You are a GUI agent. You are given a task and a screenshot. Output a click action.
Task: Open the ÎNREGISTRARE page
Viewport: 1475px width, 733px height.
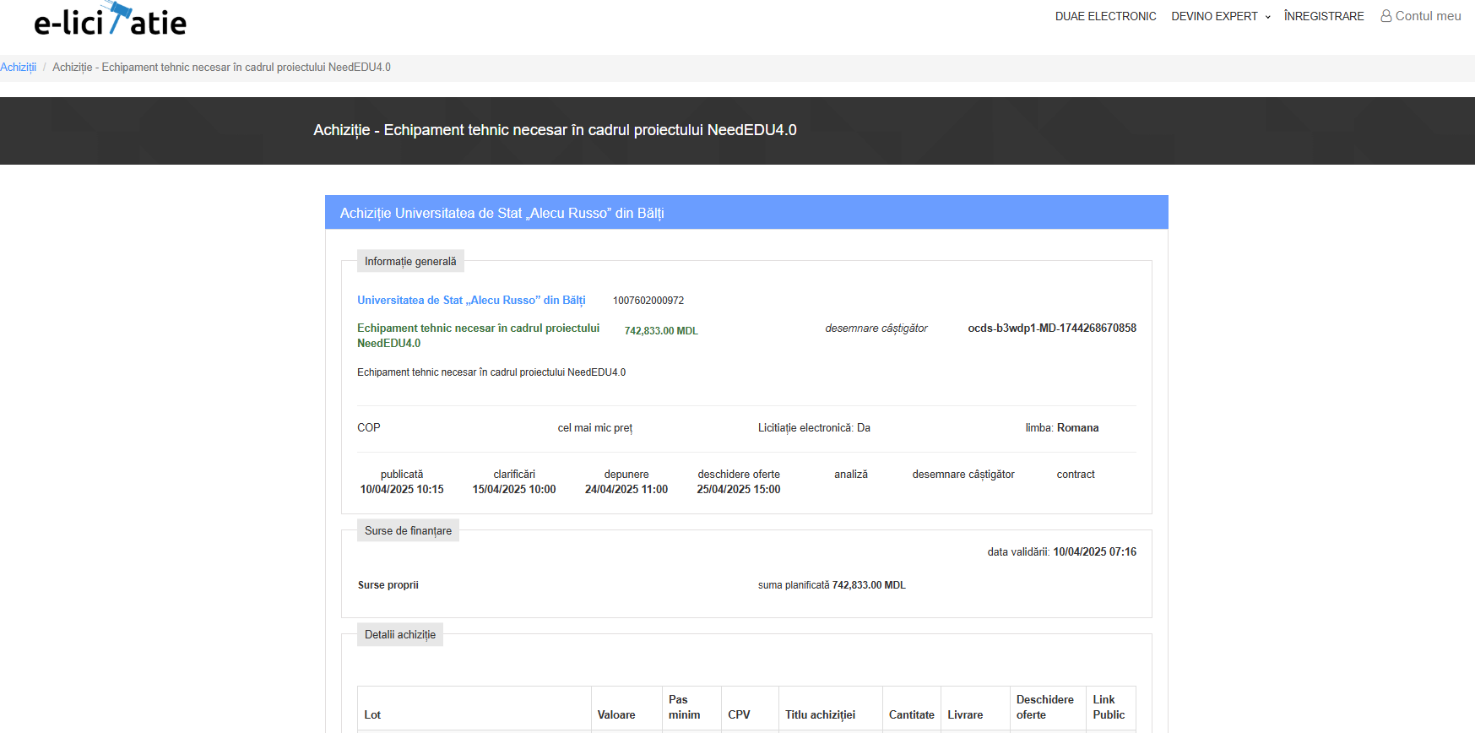point(1323,16)
